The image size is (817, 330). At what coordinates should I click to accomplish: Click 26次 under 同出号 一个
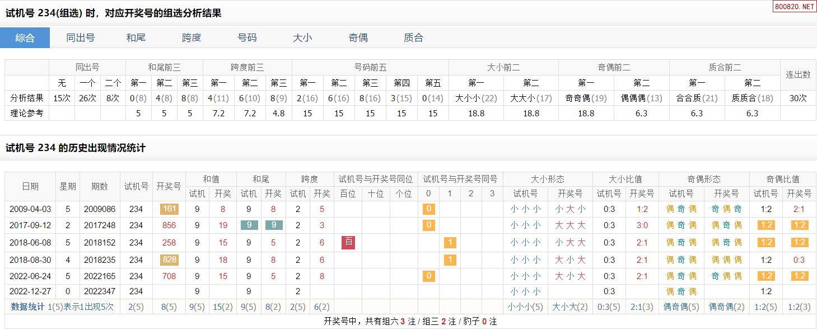(x=87, y=98)
